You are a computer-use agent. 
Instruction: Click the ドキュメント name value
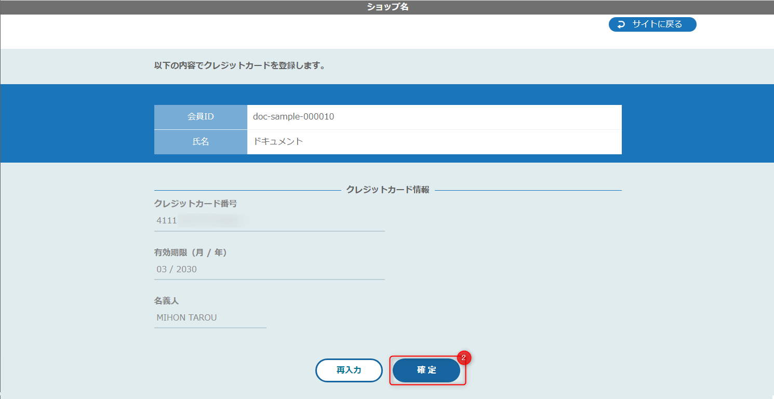tap(278, 141)
